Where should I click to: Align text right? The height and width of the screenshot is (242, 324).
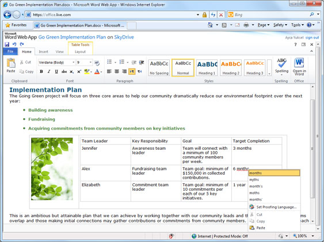click(124, 71)
